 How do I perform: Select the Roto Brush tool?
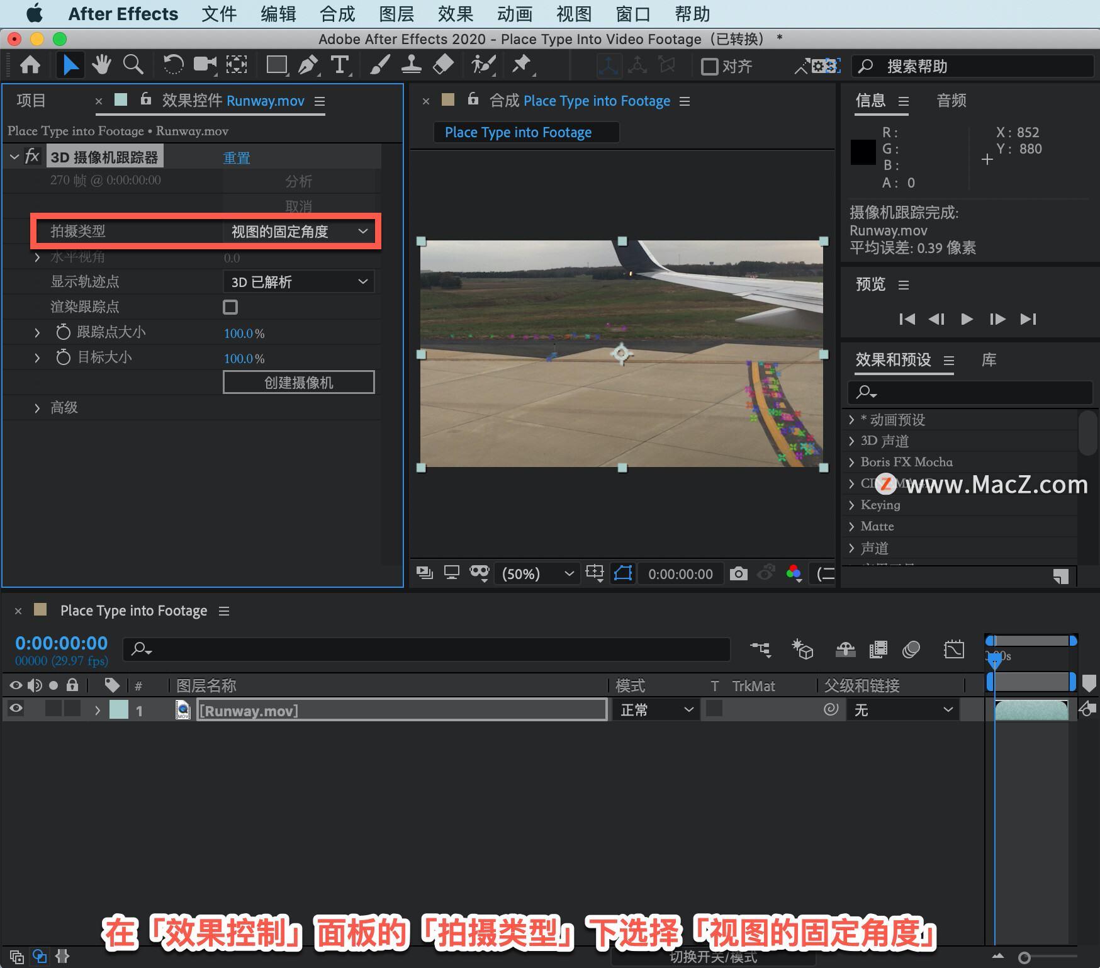point(483,65)
